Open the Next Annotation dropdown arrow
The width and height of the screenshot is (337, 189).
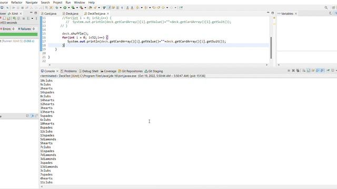pyautogui.click(x=142, y=7)
